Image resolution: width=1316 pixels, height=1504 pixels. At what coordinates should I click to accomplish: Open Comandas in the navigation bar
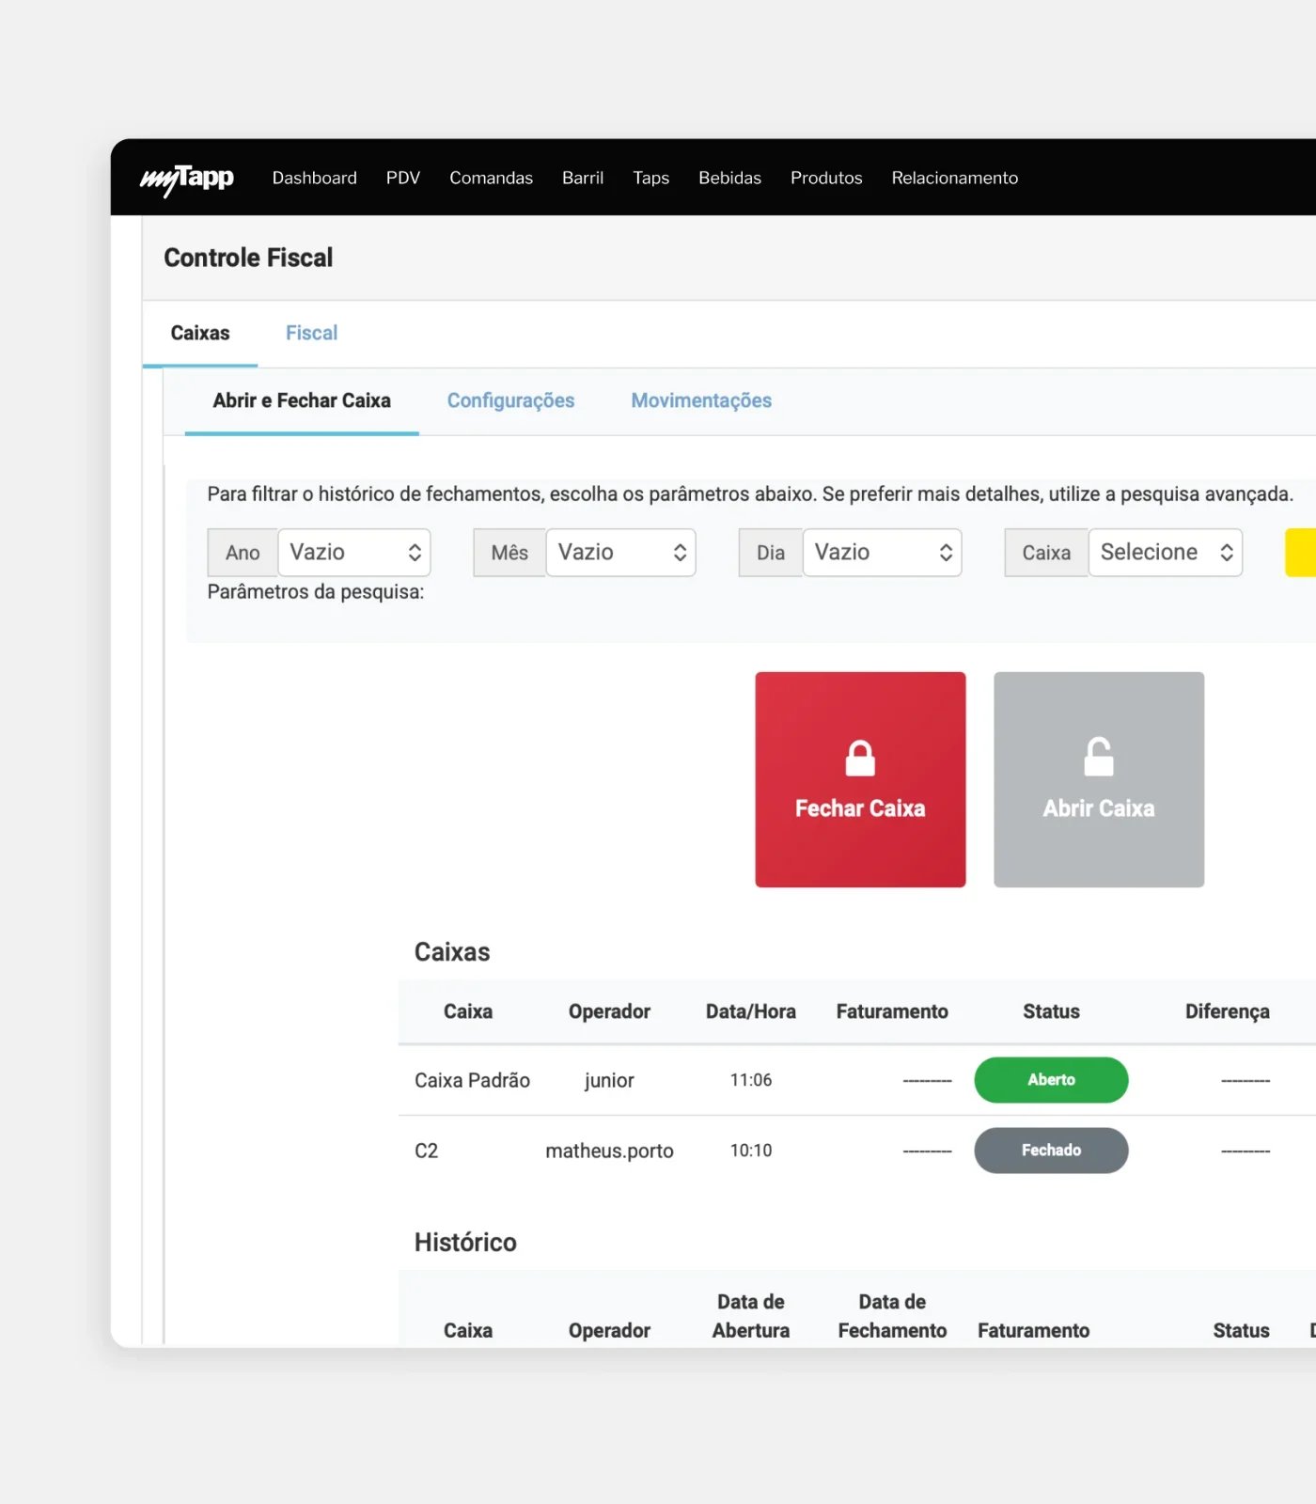pyautogui.click(x=491, y=178)
